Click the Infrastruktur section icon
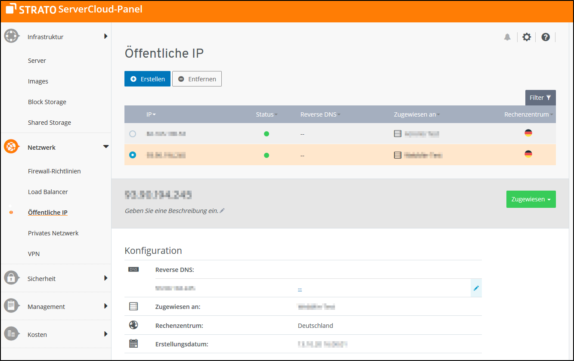Viewport: 574px width, 361px height. point(12,36)
